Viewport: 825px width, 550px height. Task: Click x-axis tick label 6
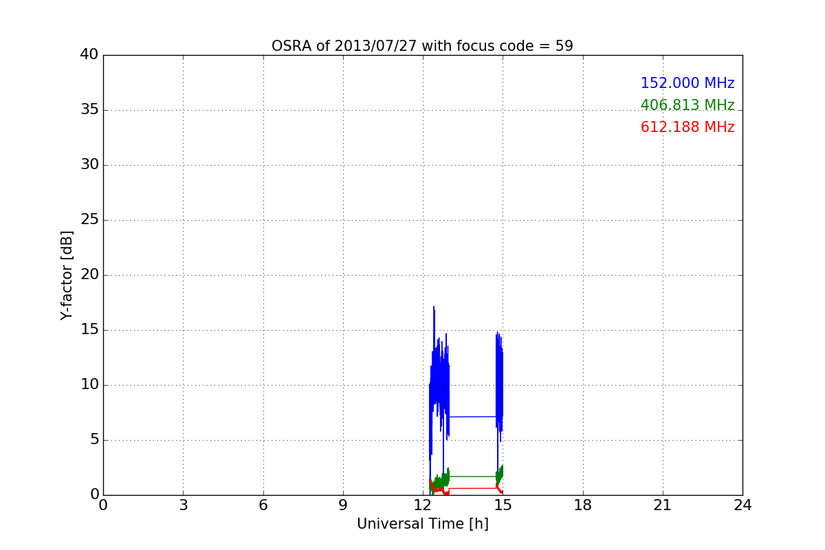pyautogui.click(x=263, y=505)
